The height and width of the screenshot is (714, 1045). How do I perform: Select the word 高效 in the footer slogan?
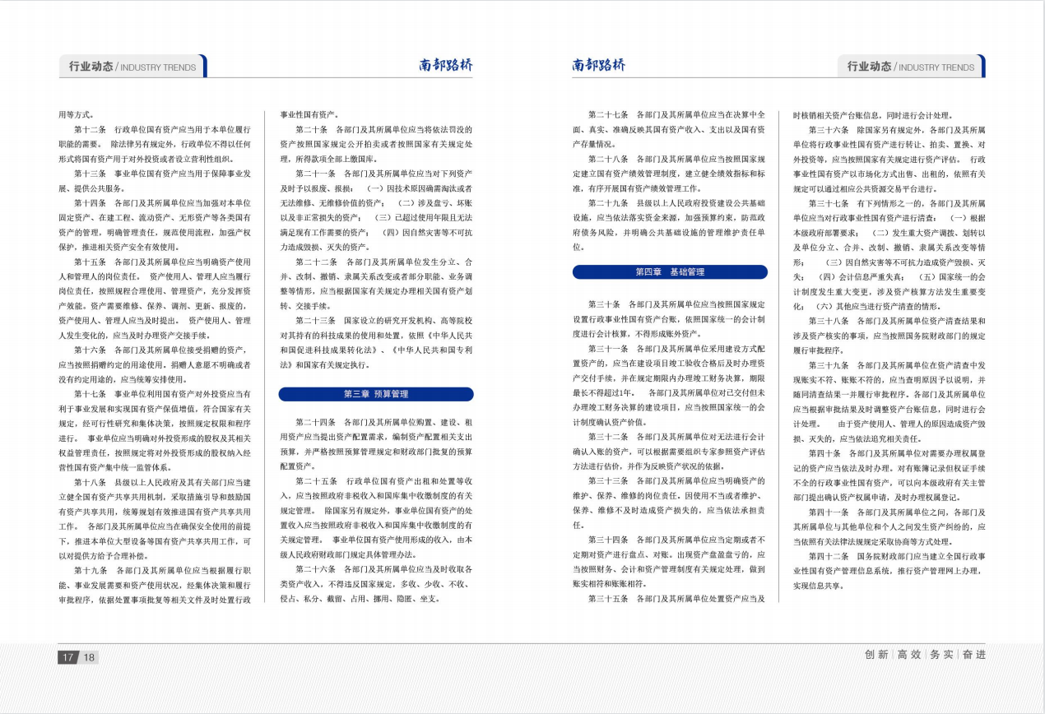tap(909, 655)
